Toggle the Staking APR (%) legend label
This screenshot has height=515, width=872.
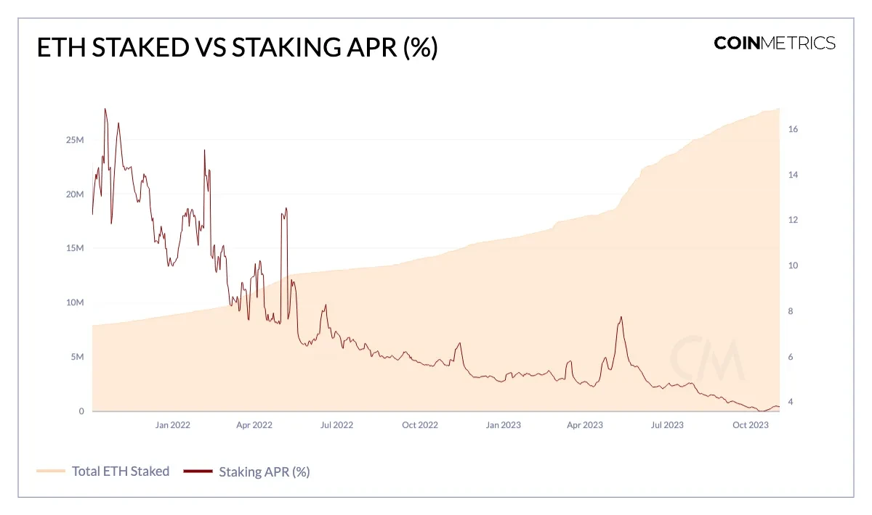click(x=265, y=471)
